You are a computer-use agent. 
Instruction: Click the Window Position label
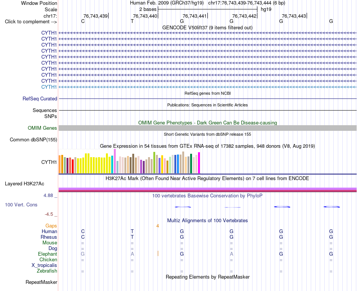[39, 3]
